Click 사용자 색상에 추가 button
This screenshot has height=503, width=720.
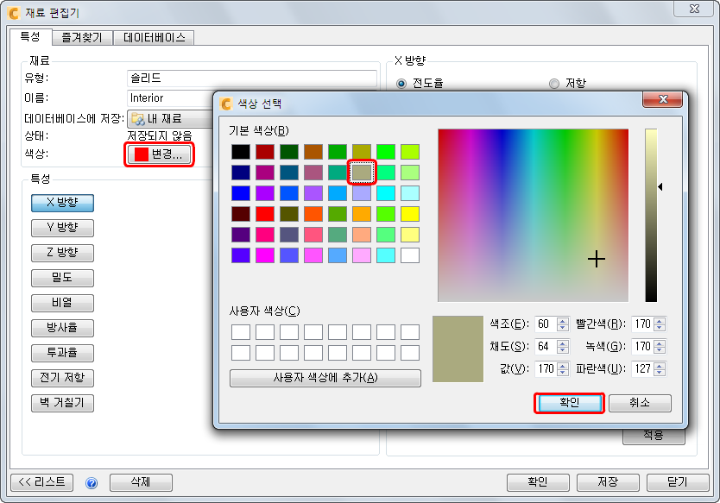click(325, 378)
